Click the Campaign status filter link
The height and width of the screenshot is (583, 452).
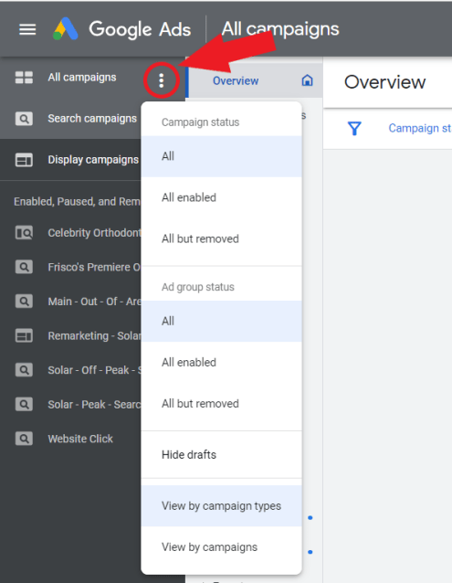[420, 128]
